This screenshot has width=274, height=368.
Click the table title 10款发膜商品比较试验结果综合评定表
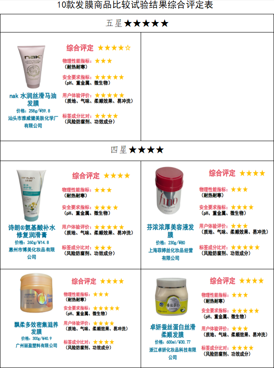[x=135, y=5]
